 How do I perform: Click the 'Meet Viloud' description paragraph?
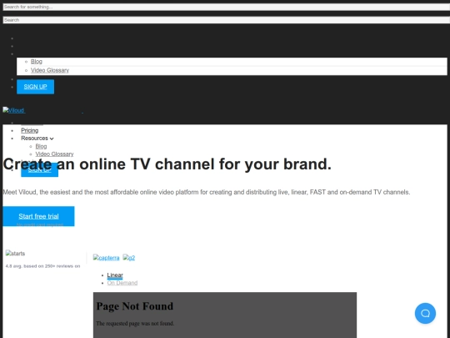click(x=207, y=192)
